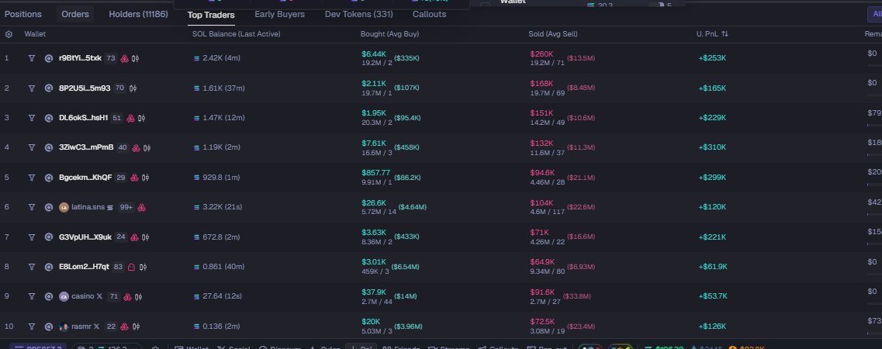Open candlestick chart icon for G3VpUH...X9uk
Screen dimensions: 882x349
(x=145, y=237)
